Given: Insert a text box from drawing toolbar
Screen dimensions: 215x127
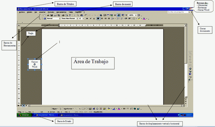Looking at the screenshot, I should [x=90, y=109].
